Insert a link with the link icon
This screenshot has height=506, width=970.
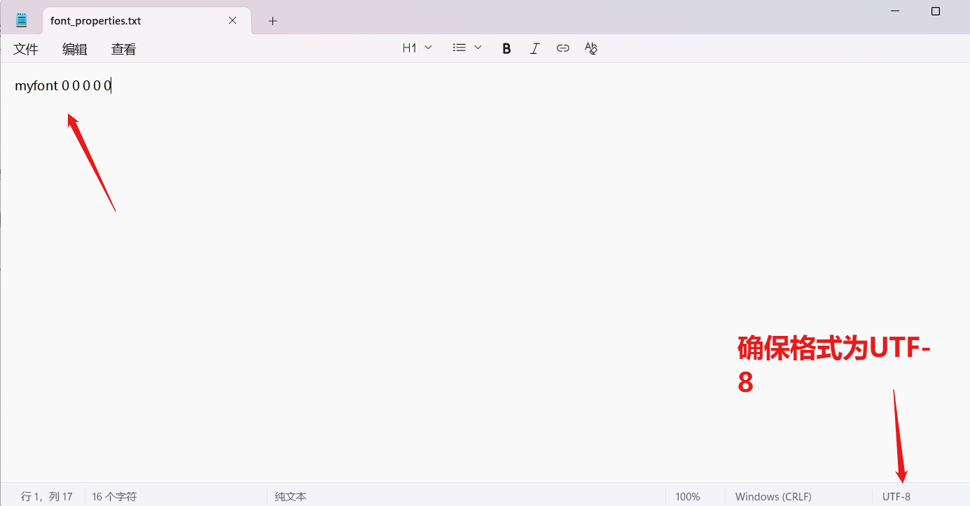[563, 48]
